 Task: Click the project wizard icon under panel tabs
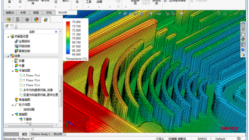click(7, 26)
